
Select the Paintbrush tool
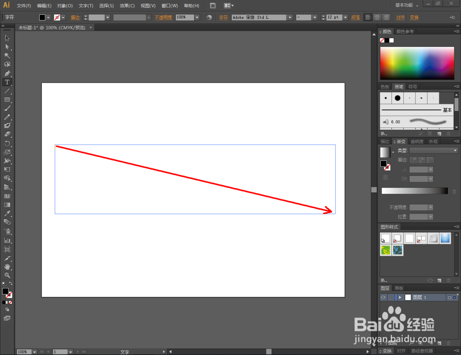7,108
